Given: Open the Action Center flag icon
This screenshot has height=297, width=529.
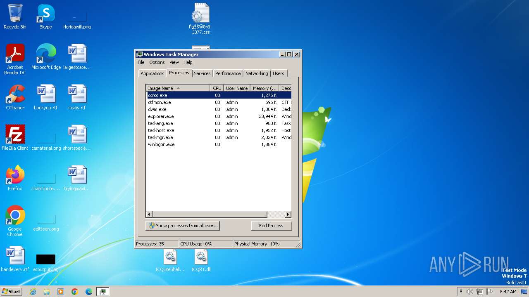Looking at the screenshot, I should (490, 292).
